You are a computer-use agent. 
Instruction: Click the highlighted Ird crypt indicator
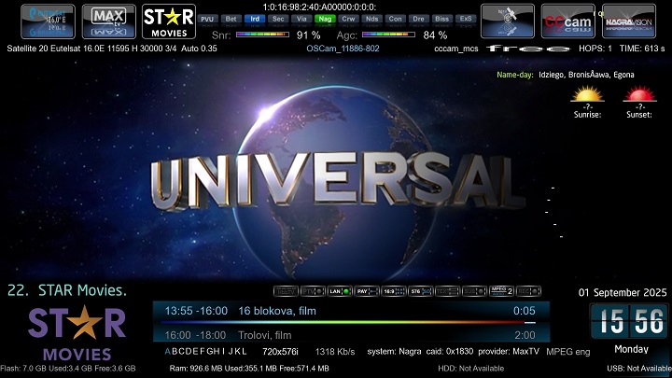tap(255, 19)
